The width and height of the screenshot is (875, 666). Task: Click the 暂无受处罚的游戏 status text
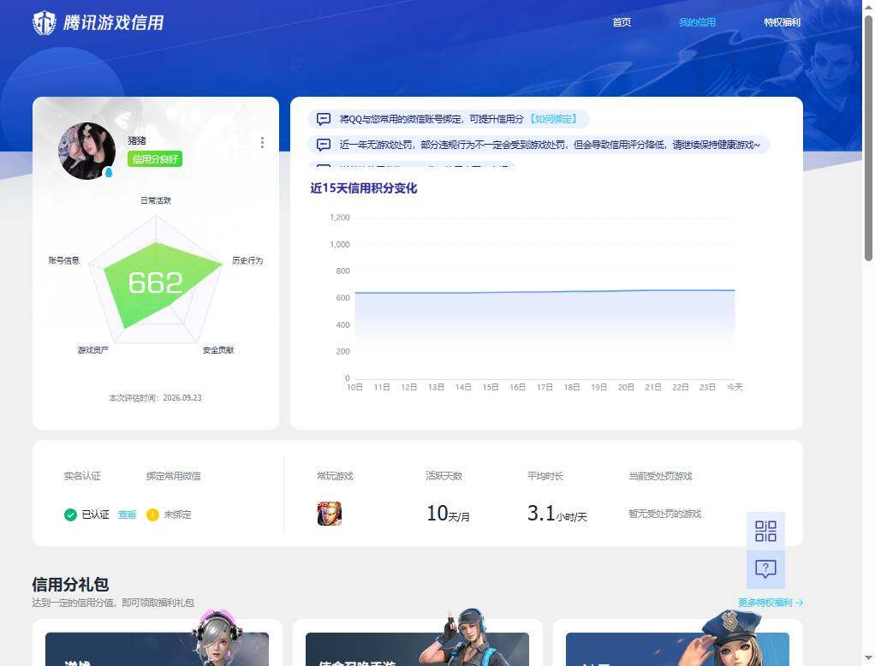[664, 514]
